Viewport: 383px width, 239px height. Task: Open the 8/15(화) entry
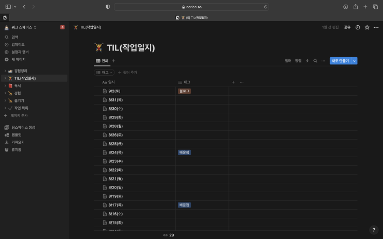pos(115,223)
